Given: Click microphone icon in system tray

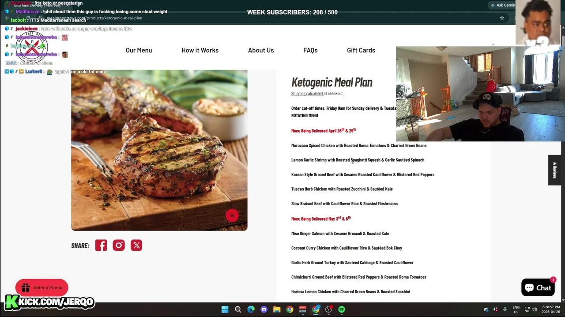Looking at the screenshot, I should (505, 310).
